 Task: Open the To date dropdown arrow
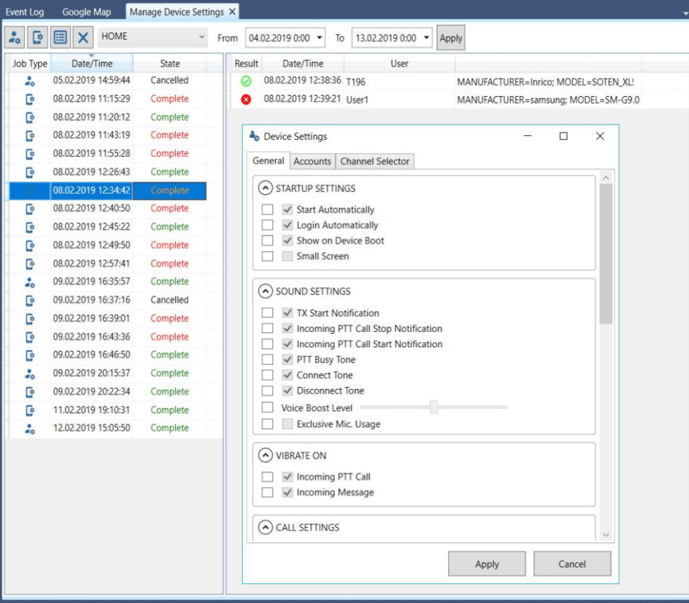tap(426, 38)
